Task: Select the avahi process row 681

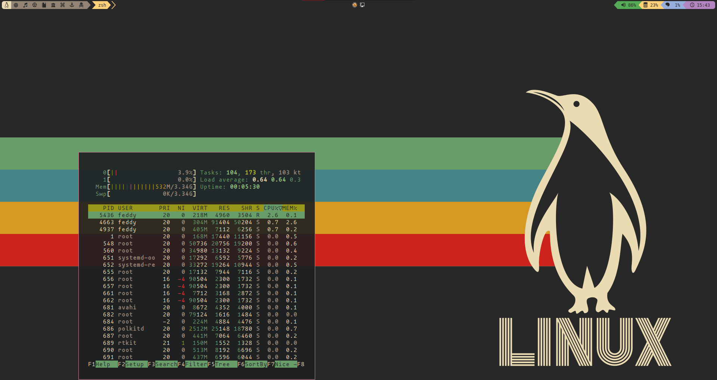Action: pos(196,308)
